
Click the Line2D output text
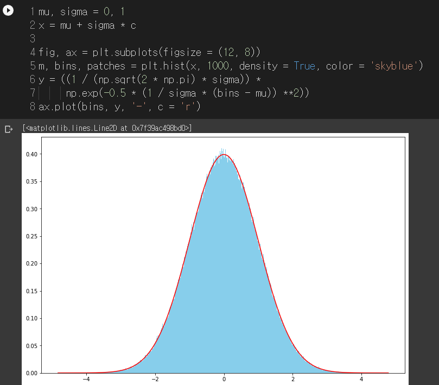click(x=107, y=128)
